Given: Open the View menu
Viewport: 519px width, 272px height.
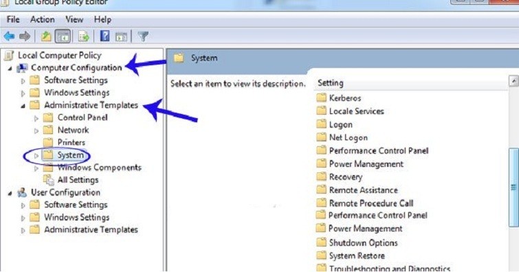Looking at the screenshot, I should 74,19.
